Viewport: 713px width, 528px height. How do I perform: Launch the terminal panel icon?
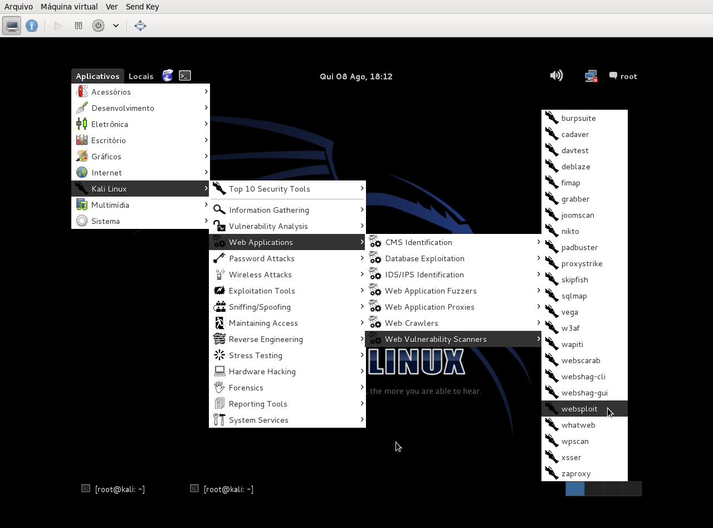[185, 76]
